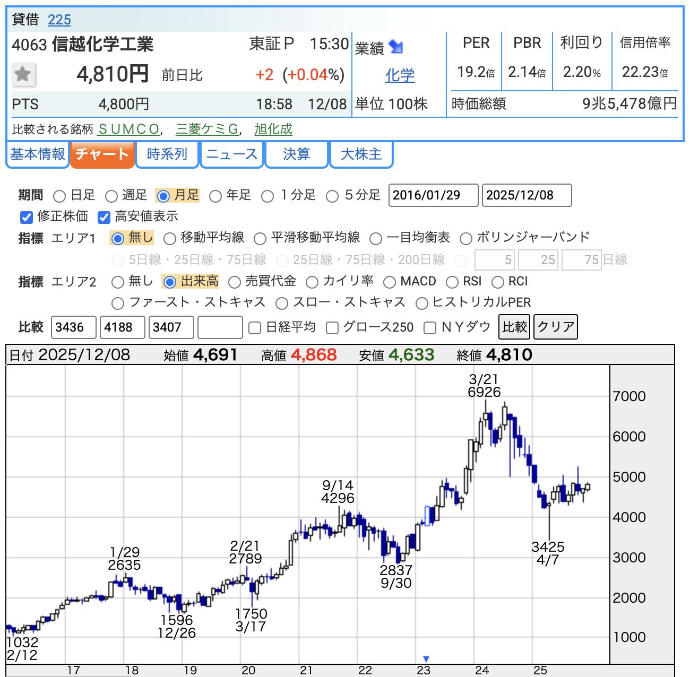Click the start date field 2016/01/29
Screen dimensions: 690x677
click(433, 195)
